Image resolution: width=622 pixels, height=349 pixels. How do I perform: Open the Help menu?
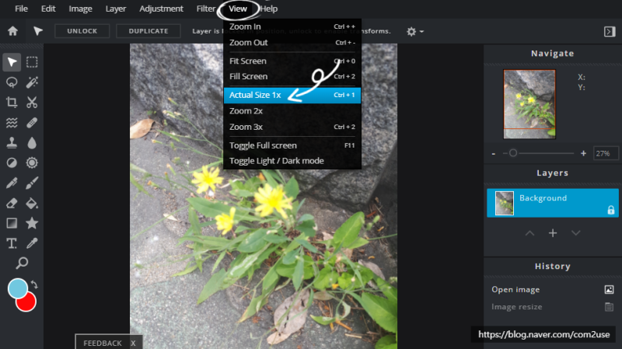pyautogui.click(x=269, y=9)
